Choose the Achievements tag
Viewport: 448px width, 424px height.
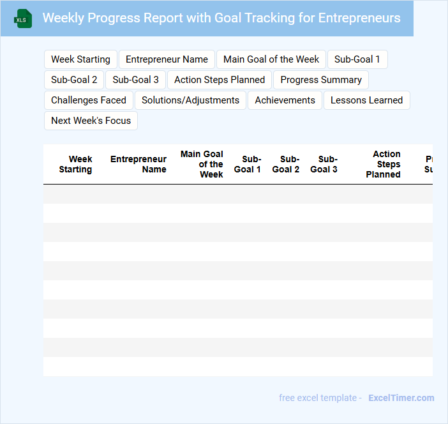click(x=285, y=100)
